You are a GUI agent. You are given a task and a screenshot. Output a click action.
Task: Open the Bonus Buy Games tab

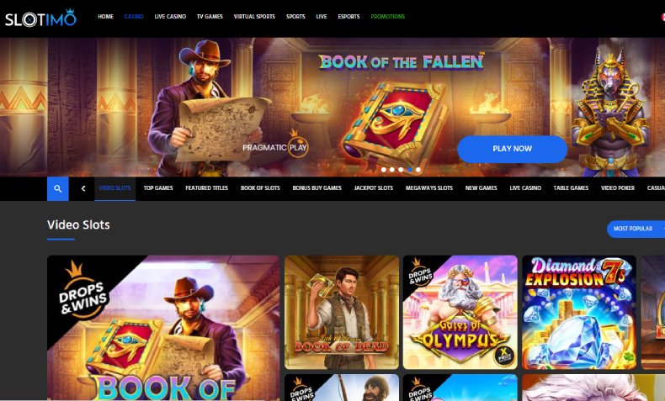(x=317, y=188)
